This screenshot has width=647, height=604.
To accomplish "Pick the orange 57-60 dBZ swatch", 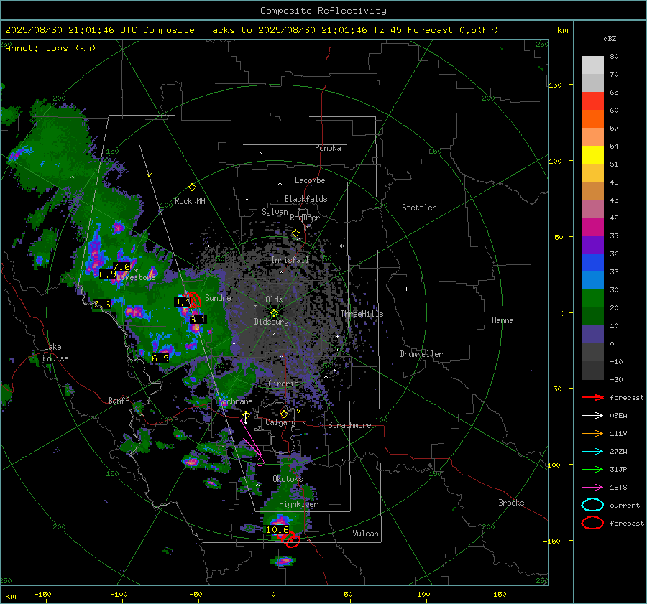I will (x=592, y=119).
